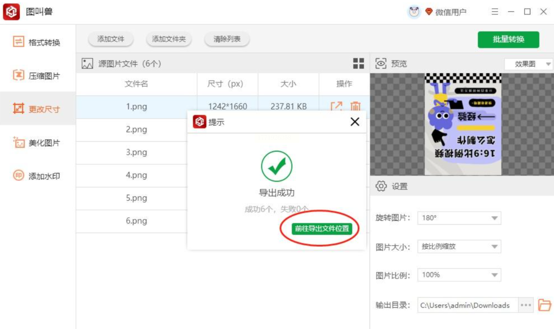Click the hamburger menu icon in title bar
The height and width of the screenshot is (329, 554).
pyautogui.click(x=495, y=12)
